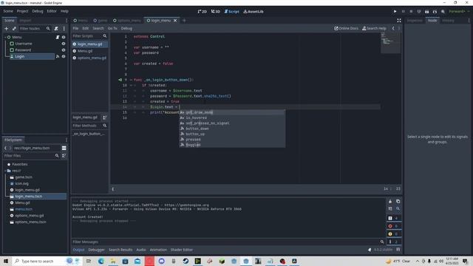Toggle distraction-free mode

pyautogui.click(x=399, y=21)
